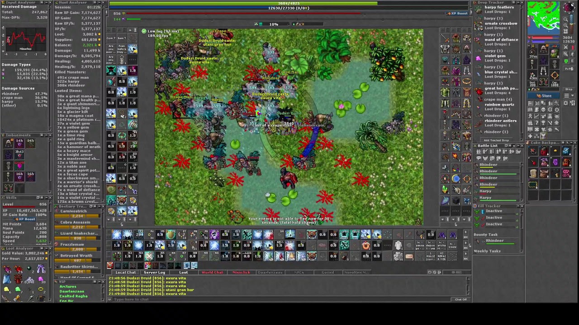
Task: Select the helmet equipment slot
Action: [x=543, y=48]
